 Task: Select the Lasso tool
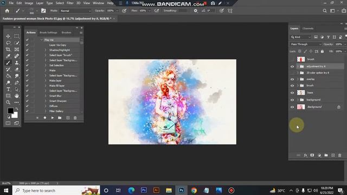8,43
